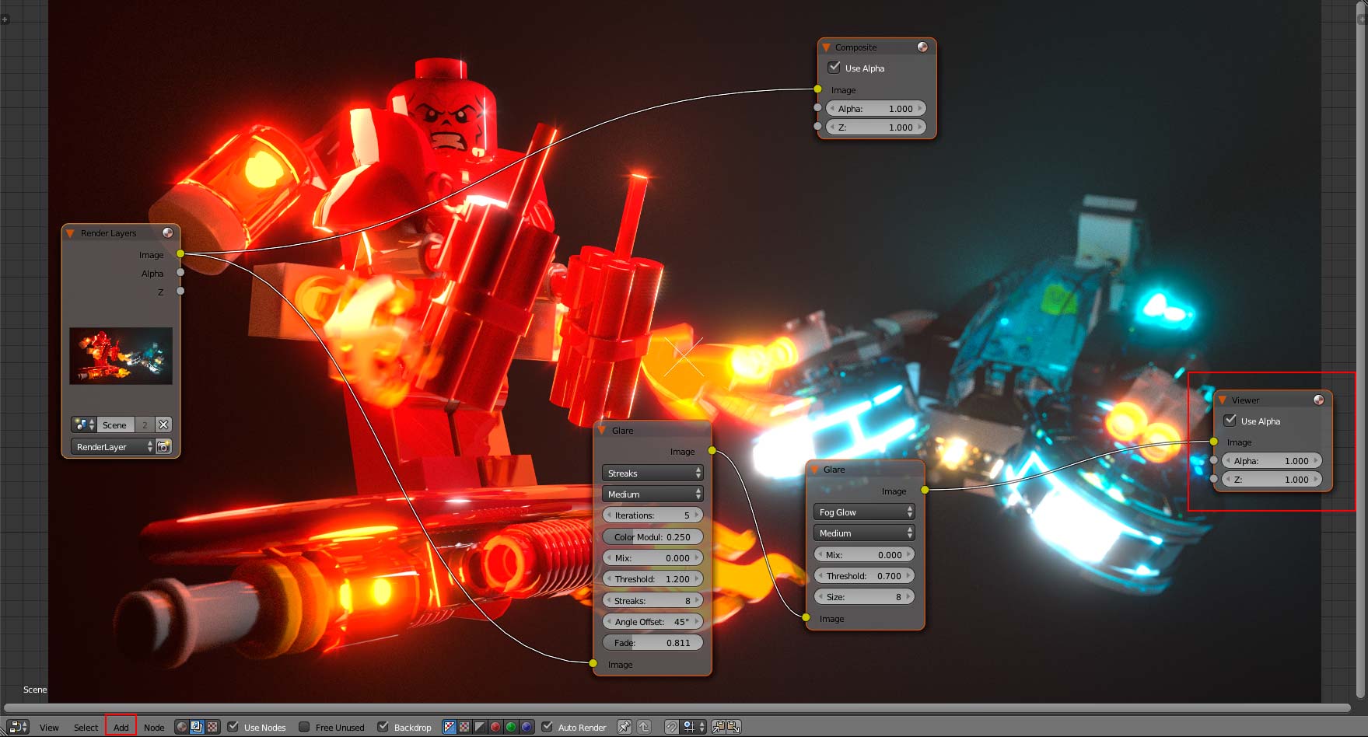Open Medium quality dropdown under Streaks
Image resolution: width=1368 pixels, height=737 pixels.
click(653, 494)
